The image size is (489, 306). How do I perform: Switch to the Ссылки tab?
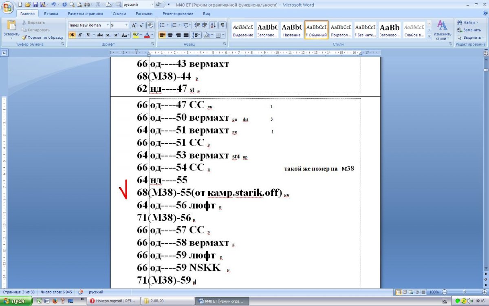click(x=119, y=13)
